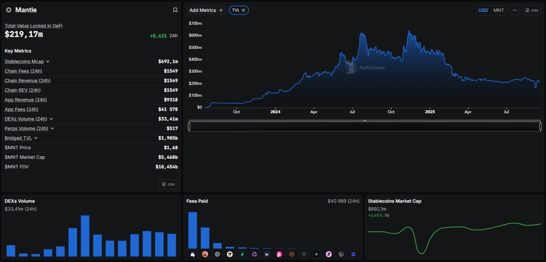This screenshot has width=546, height=262.
Task: Click the right handle of the time range slider
Action: coord(540,127)
